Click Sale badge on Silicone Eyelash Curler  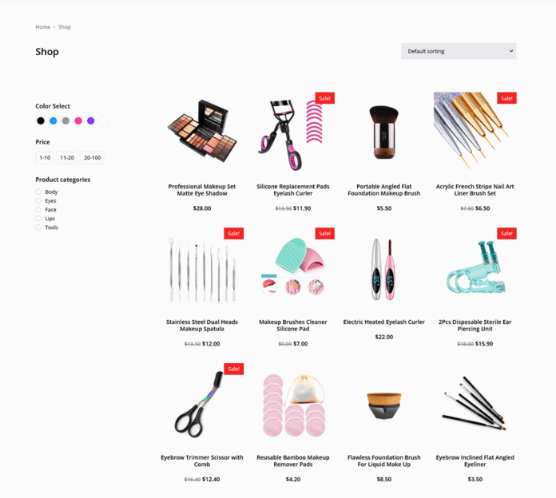[x=325, y=98]
